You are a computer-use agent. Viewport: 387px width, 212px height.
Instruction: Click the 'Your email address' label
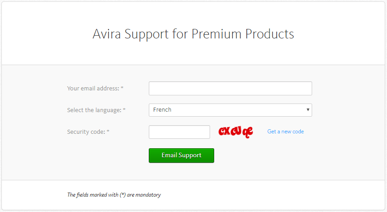(93, 88)
